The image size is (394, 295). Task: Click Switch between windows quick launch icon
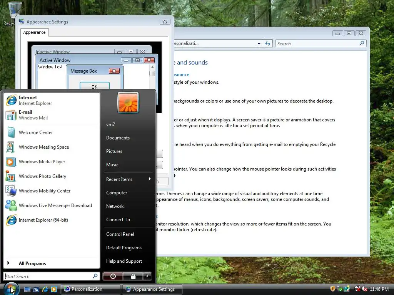point(36,289)
